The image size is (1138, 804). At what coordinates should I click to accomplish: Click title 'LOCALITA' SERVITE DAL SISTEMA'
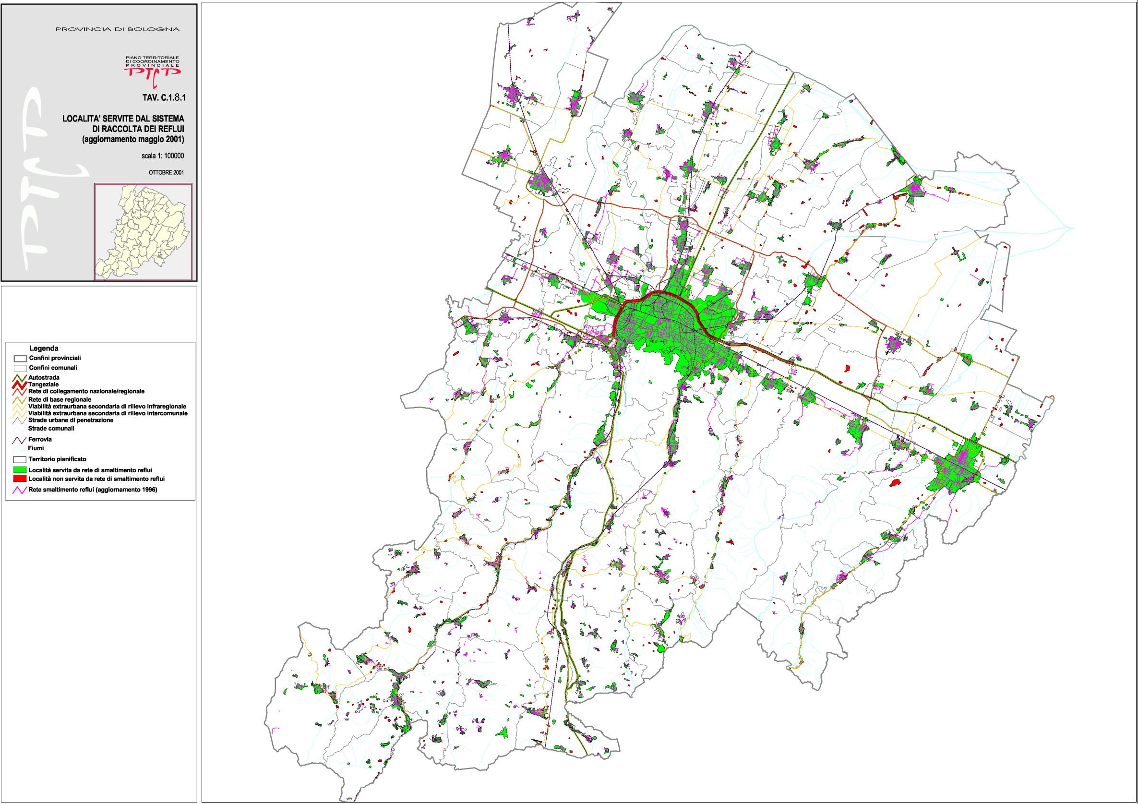click(x=123, y=119)
